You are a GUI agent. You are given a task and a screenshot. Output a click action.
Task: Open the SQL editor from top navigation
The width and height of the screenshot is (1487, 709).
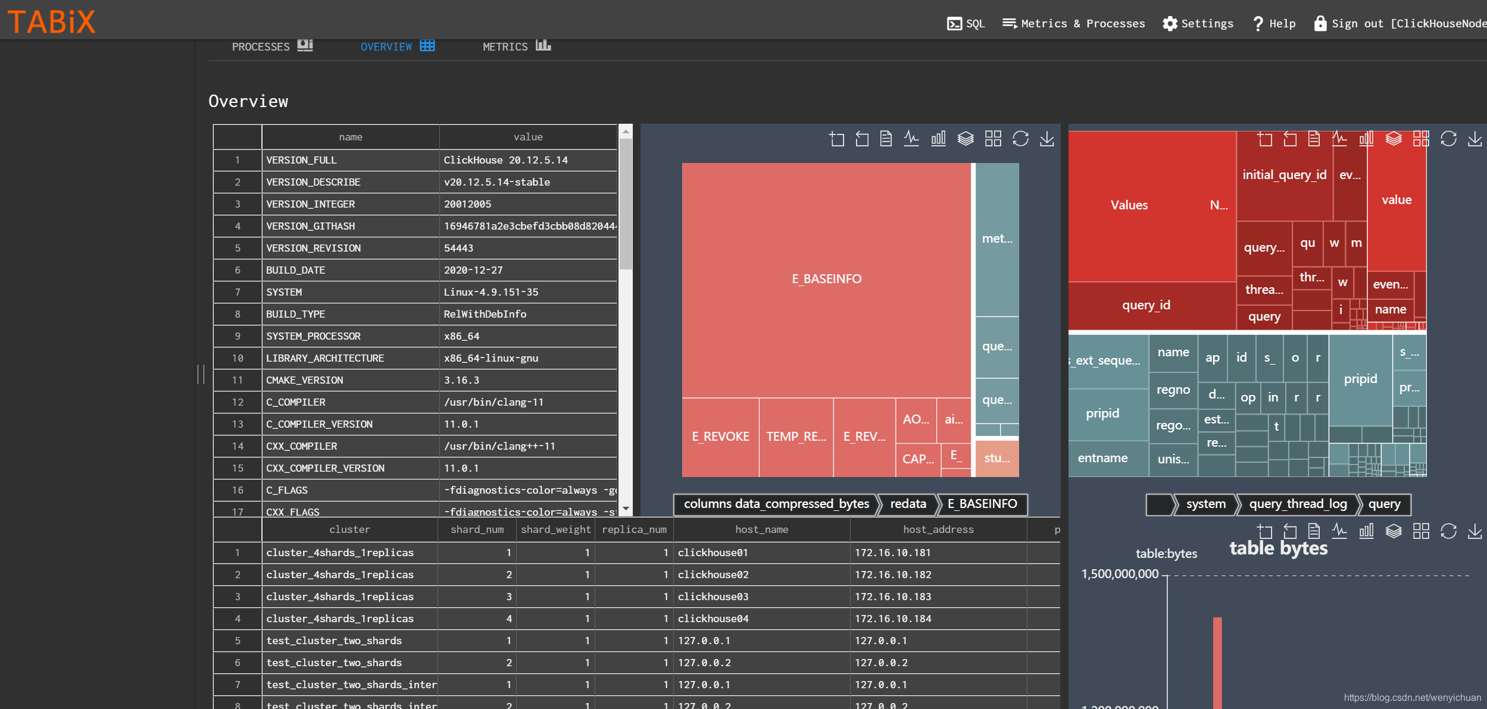tap(966, 24)
